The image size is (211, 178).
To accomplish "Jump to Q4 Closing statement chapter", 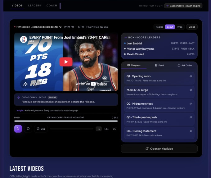I will coord(159,133).
